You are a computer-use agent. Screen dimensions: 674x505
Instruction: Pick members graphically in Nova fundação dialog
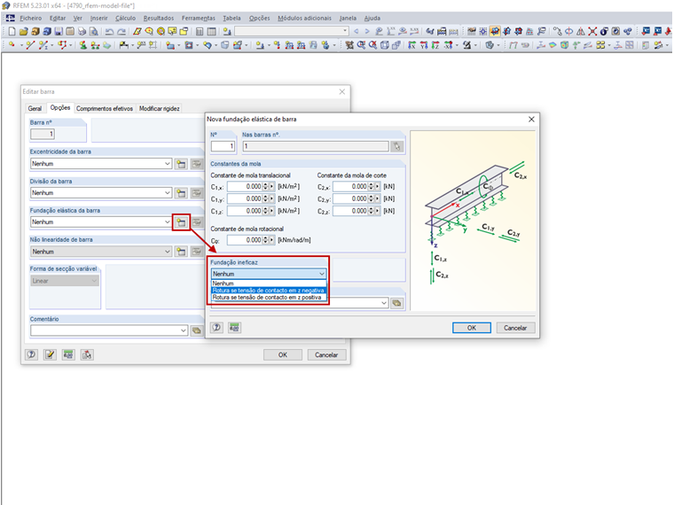tap(396, 146)
